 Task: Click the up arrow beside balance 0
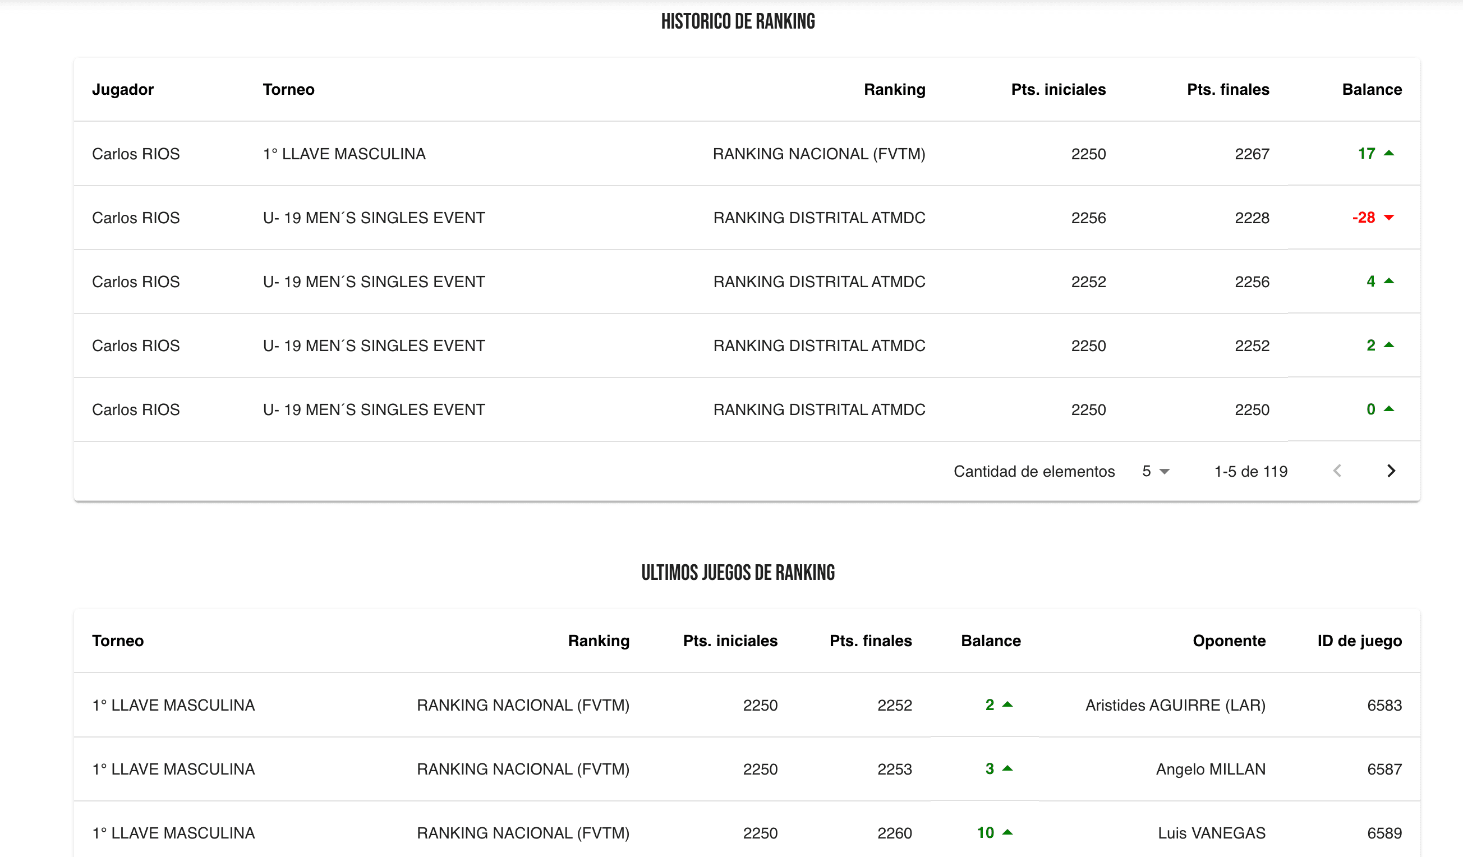click(1389, 409)
